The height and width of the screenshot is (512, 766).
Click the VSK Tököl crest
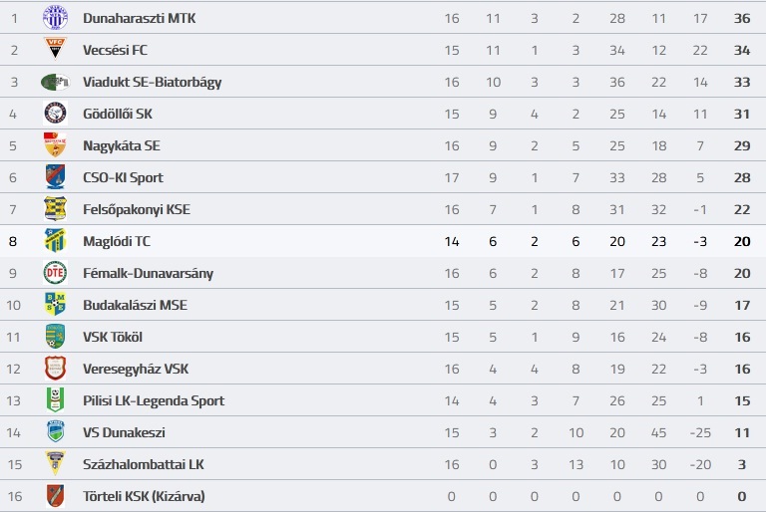(x=55, y=337)
